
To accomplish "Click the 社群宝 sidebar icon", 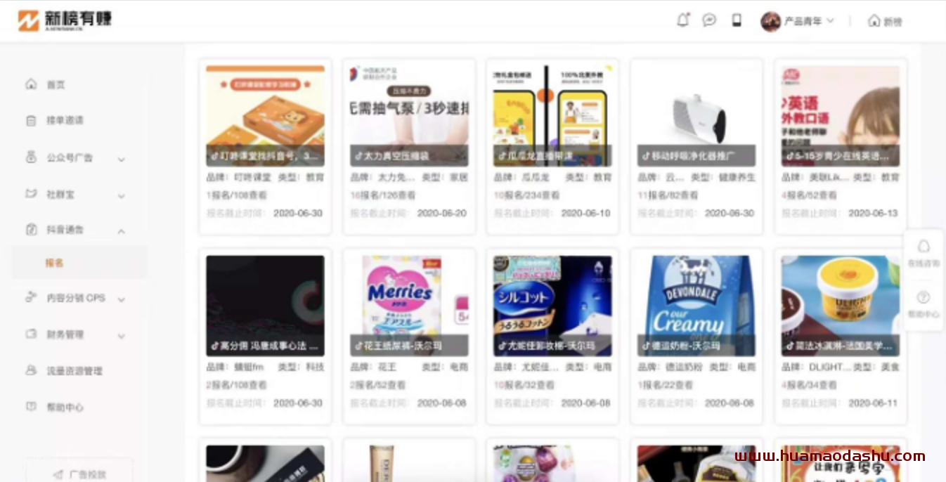I will coord(31,194).
